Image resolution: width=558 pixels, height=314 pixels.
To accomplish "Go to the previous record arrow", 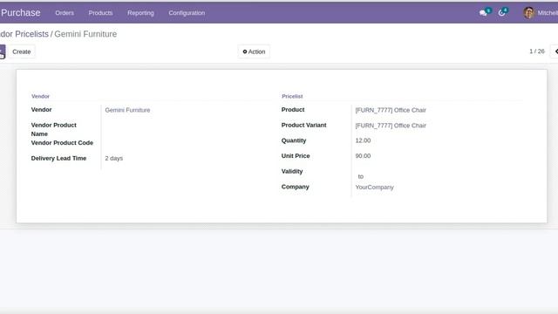I will [555, 51].
